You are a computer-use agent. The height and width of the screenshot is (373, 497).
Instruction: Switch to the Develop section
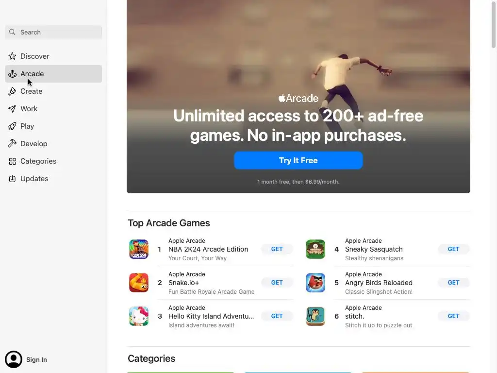[x=53, y=144]
